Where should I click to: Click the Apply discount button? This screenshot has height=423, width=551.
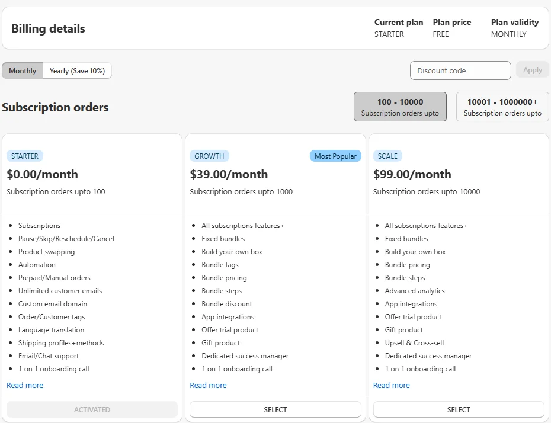[533, 70]
